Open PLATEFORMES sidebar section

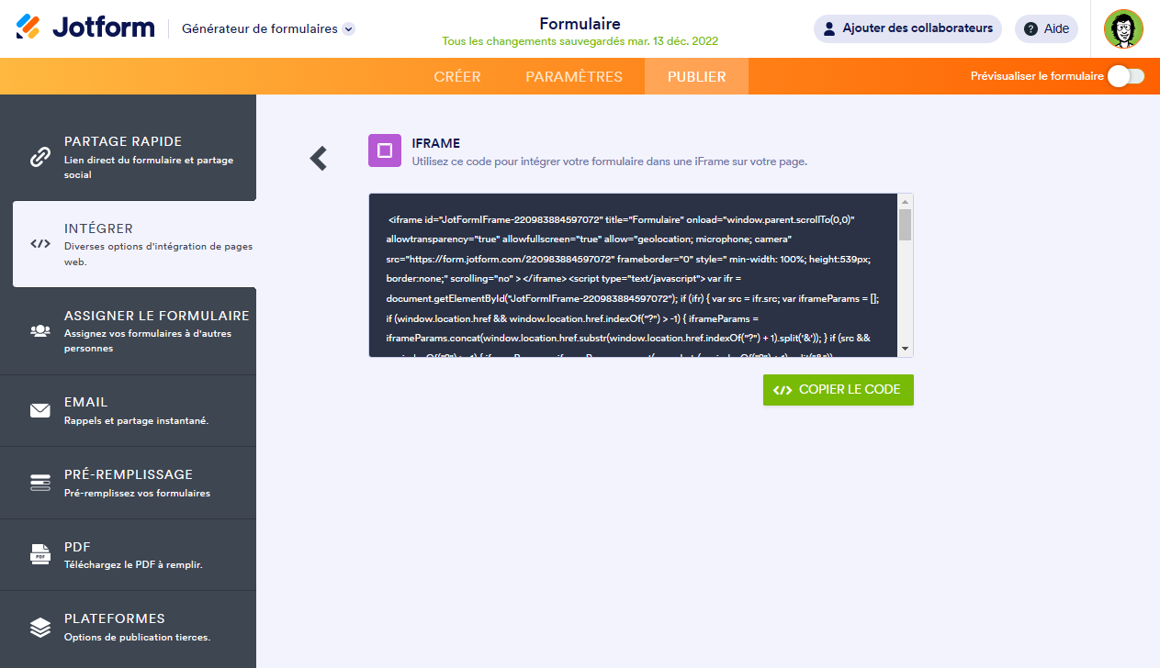pyautogui.click(x=128, y=627)
